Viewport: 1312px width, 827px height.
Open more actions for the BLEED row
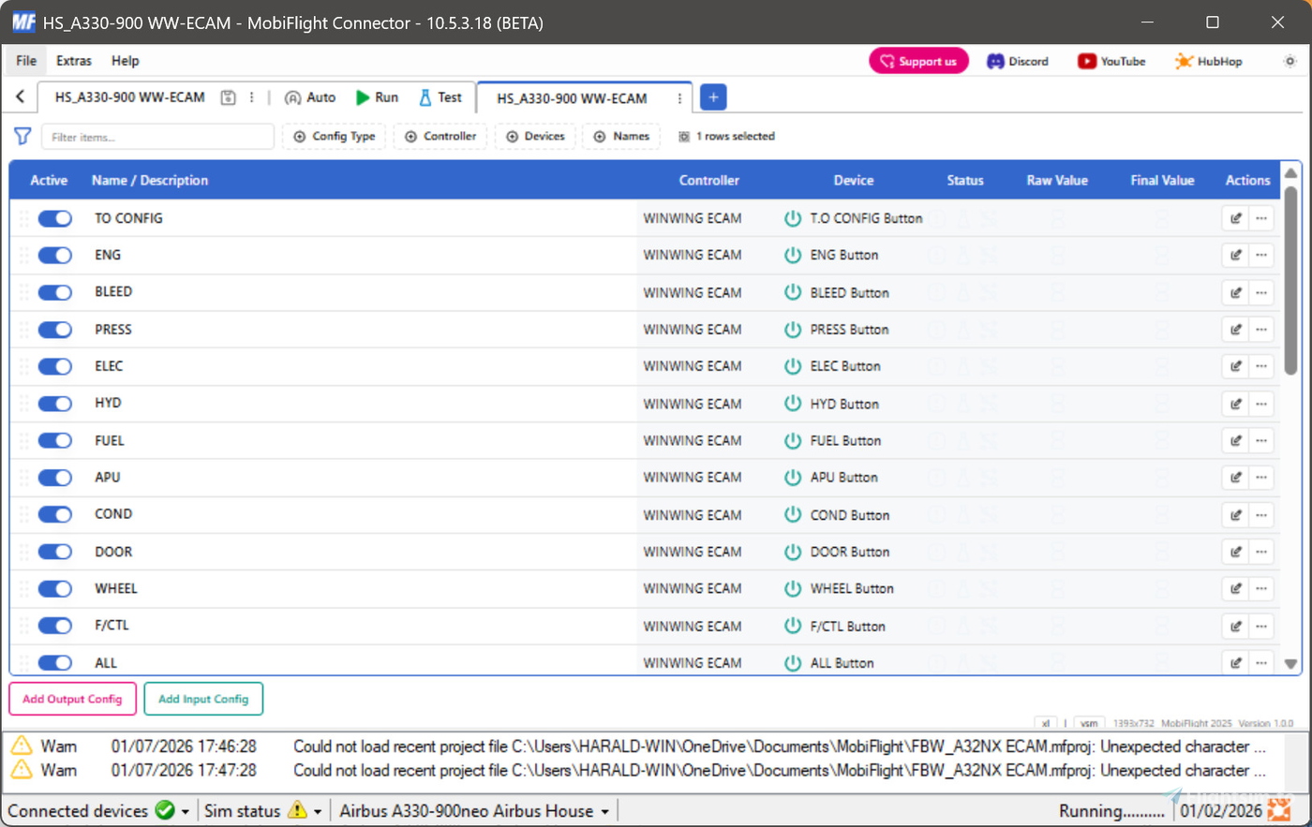[x=1261, y=292]
